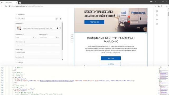Click the Email Maker browser tab
The width and height of the screenshot is (169, 95).
(9, 3)
